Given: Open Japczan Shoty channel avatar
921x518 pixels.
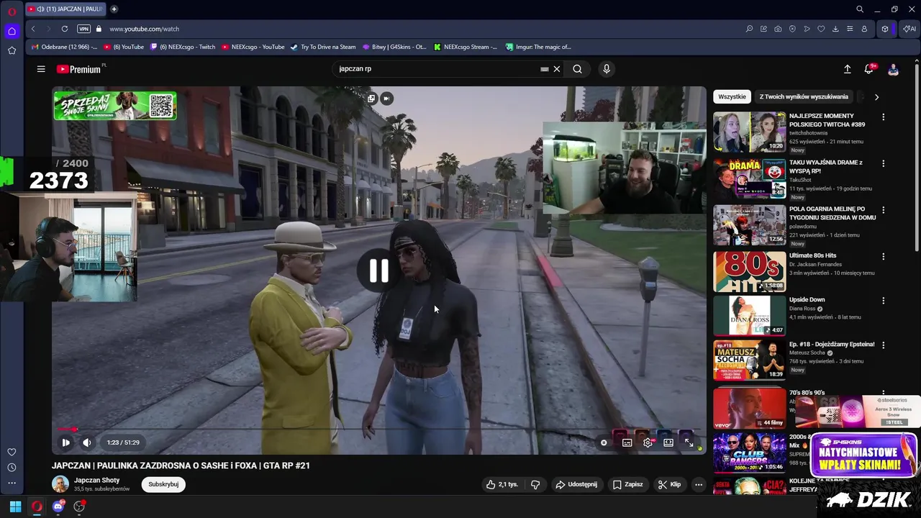Looking at the screenshot, I should [60, 484].
